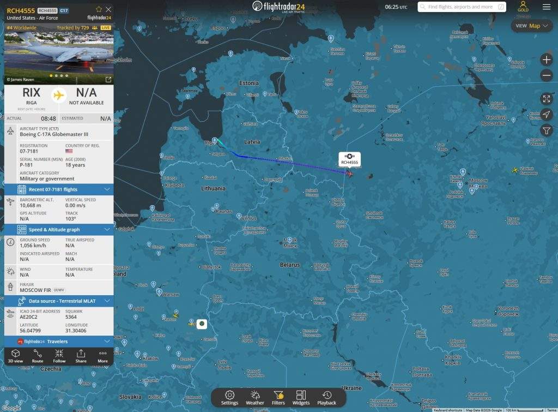Close the RCH4555 flight details panel
Viewport: 558px width, 412px height.
point(108,9)
